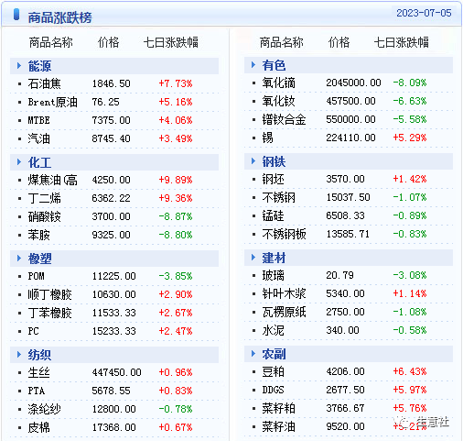The width and height of the screenshot is (463, 441).
Task: Expand the 建材 category arrow
Action: (x=253, y=258)
